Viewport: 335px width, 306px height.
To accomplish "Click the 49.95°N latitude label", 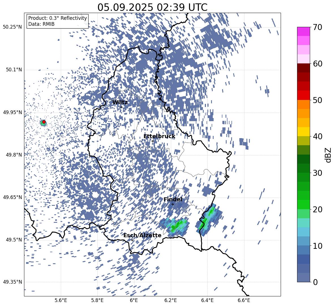I will (12, 112).
